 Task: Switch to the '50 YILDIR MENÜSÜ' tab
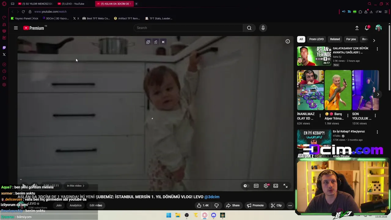pos(35,4)
